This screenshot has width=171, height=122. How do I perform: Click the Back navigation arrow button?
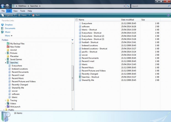[2, 6]
